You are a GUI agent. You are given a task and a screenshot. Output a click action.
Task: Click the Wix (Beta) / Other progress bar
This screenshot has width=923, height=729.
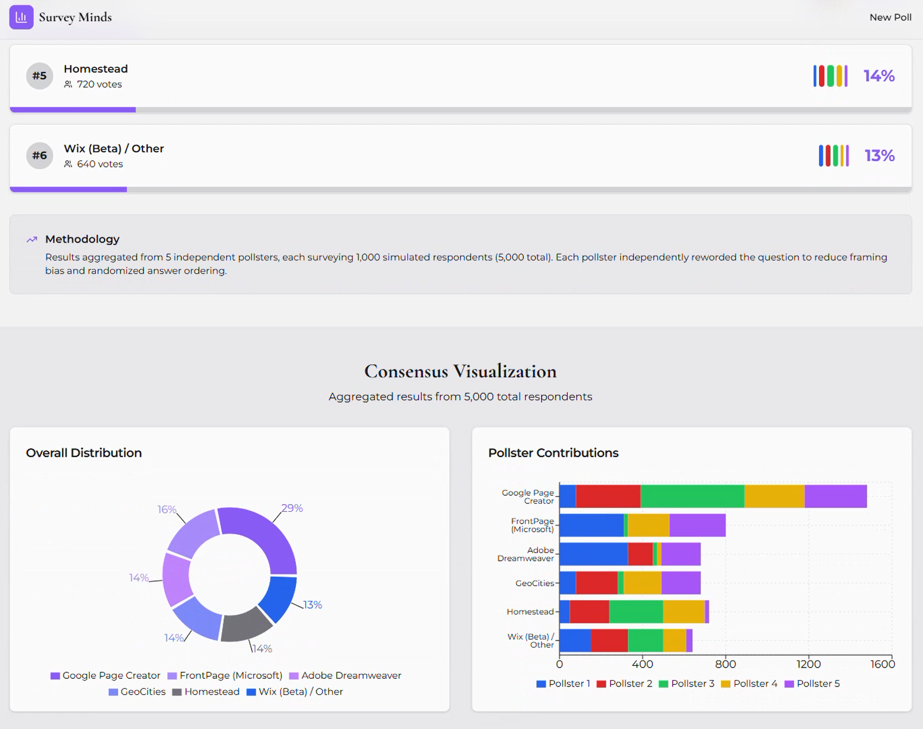coord(461,189)
